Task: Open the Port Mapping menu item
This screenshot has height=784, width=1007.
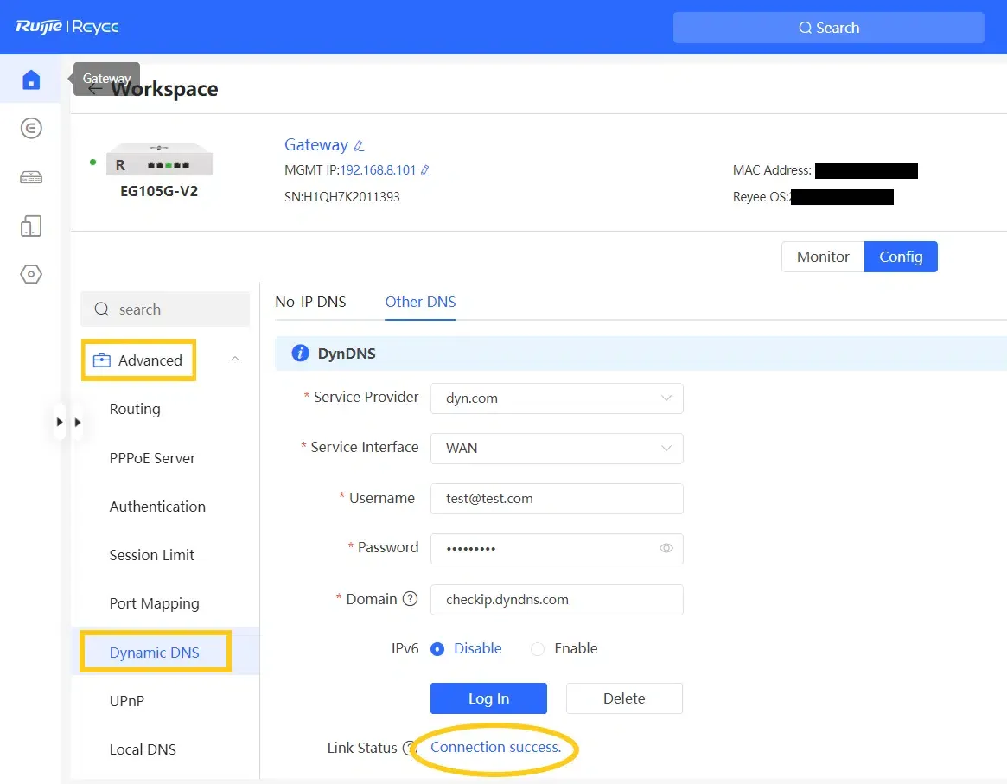Action: click(x=154, y=603)
